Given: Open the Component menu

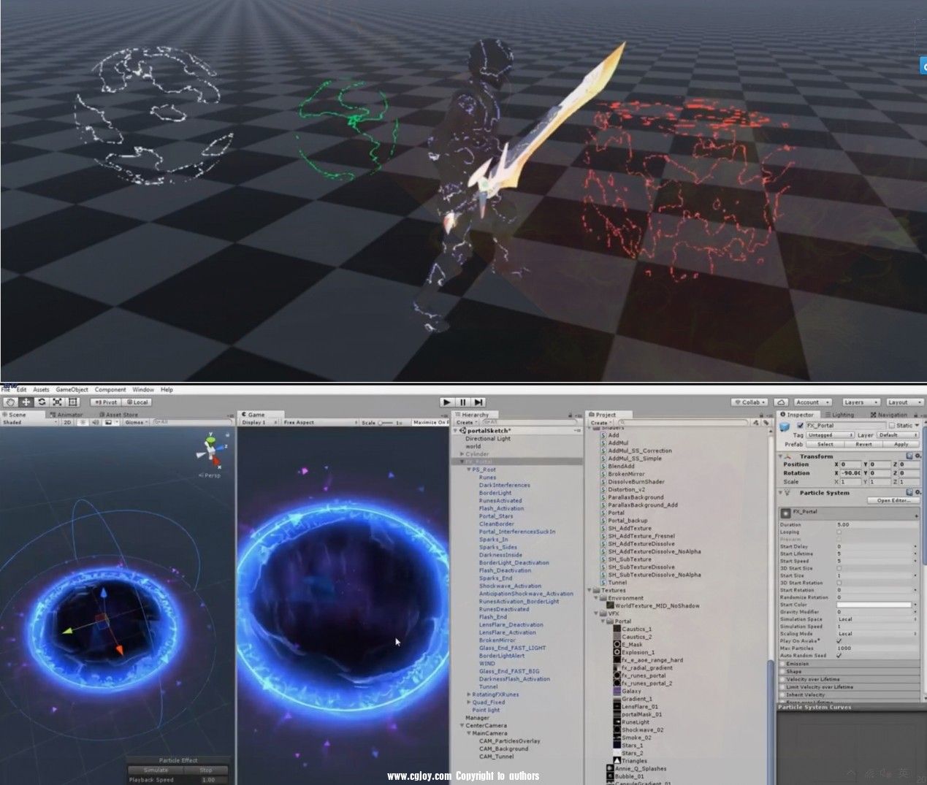Looking at the screenshot, I should 110,390.
